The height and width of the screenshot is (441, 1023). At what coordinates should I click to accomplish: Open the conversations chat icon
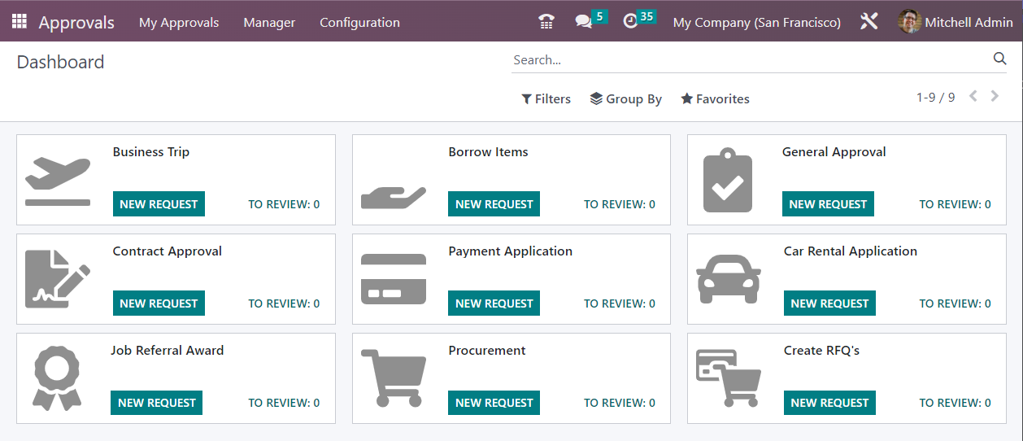point(583,22)
